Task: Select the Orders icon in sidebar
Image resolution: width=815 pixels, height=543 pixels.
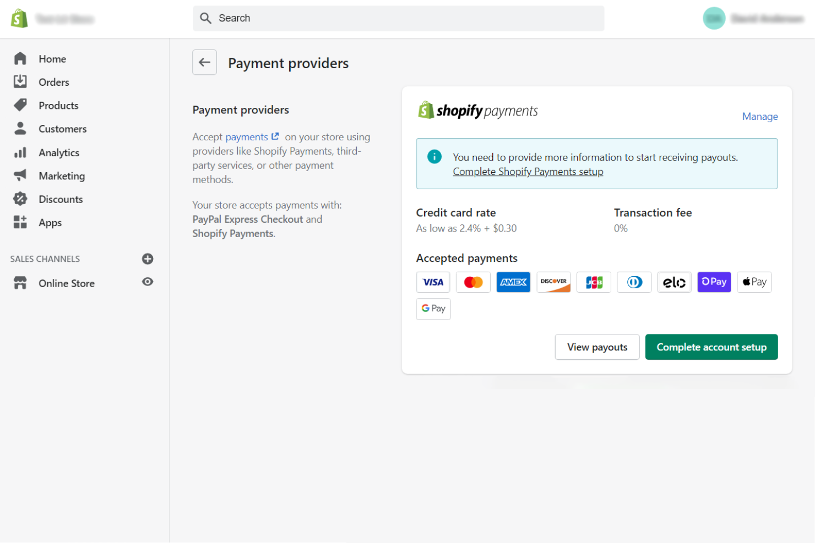Action: [20, 81]
